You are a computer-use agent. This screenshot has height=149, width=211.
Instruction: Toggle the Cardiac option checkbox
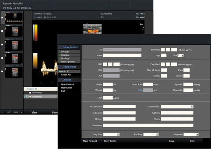60,55
